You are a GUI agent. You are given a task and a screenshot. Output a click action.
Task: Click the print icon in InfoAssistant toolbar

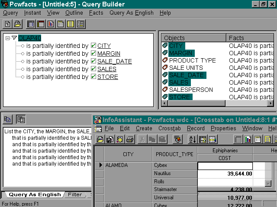click(129, 139)
